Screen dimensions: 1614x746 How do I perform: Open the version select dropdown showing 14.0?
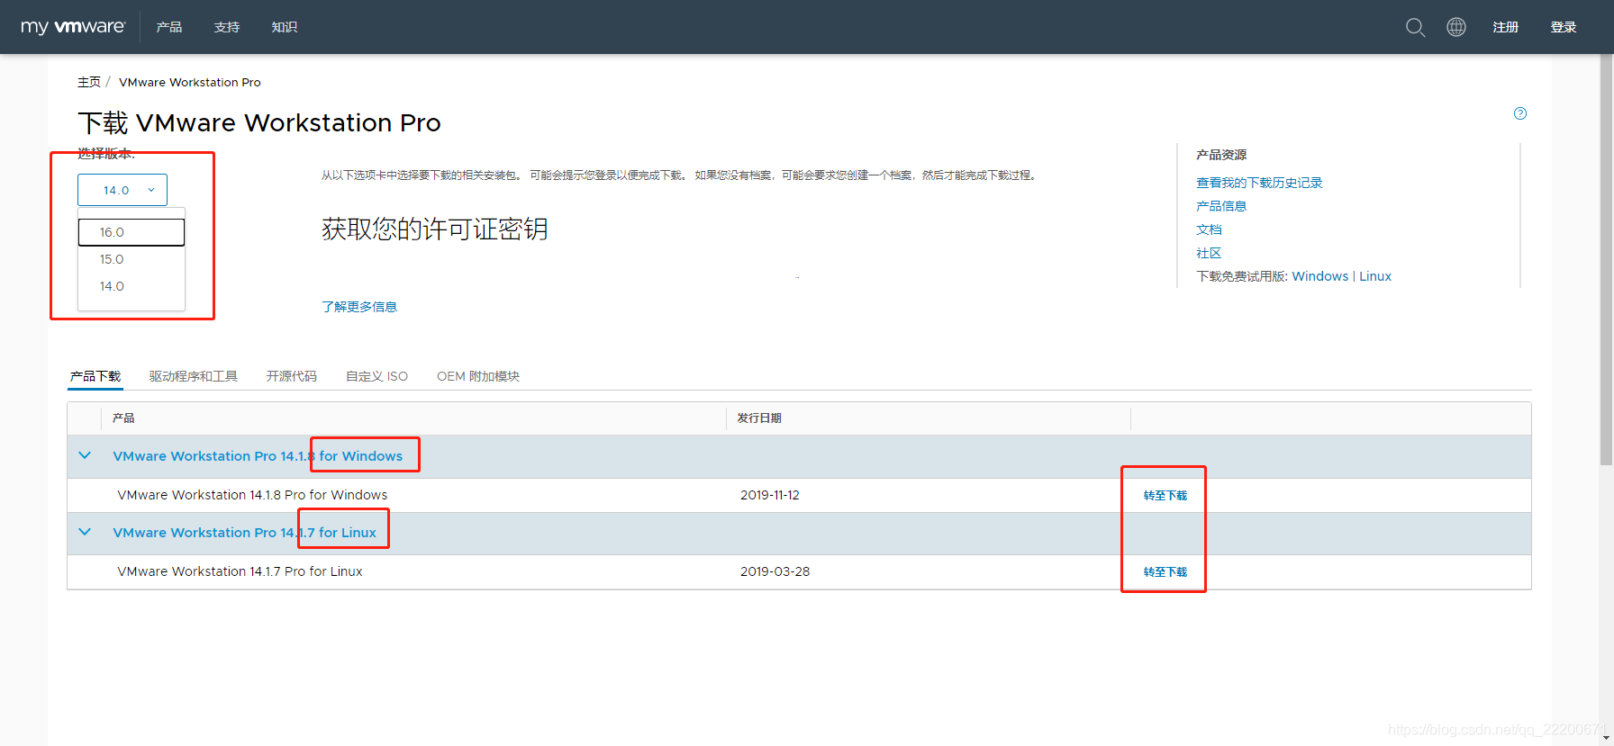(x=122, y=190)
